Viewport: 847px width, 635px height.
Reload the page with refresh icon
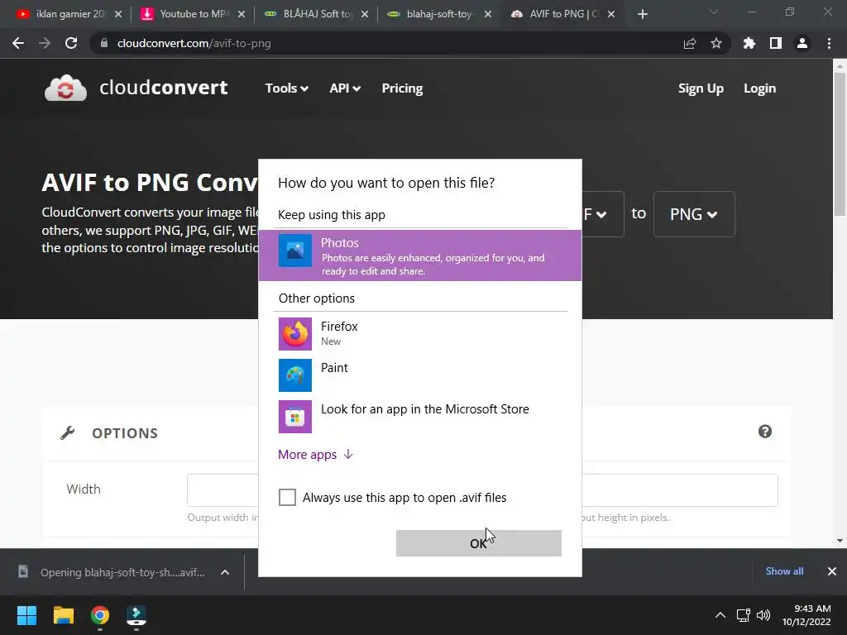point(71,43)
